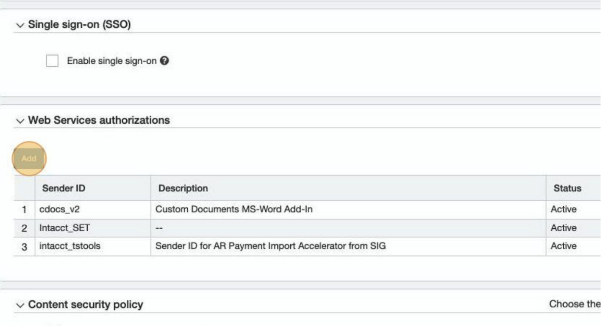Click the AR Payment Import Accelerator description
The image size is (601, 326).
[270, 246]
